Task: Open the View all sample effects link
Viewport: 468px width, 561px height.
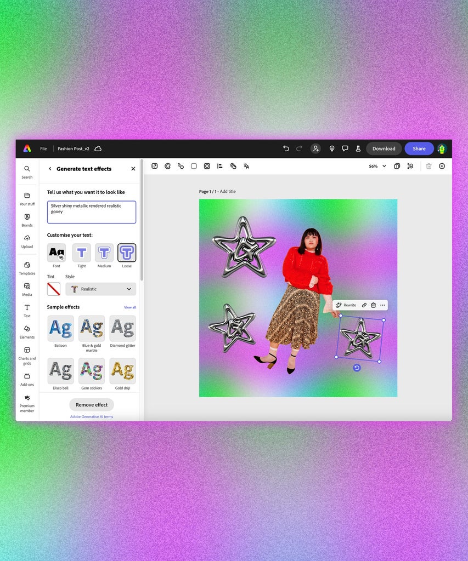Action: point(130,307)
